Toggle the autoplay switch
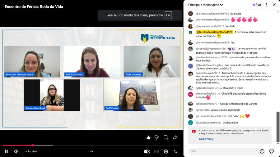Viewport: 280px width, 157px height. point(147,151)
